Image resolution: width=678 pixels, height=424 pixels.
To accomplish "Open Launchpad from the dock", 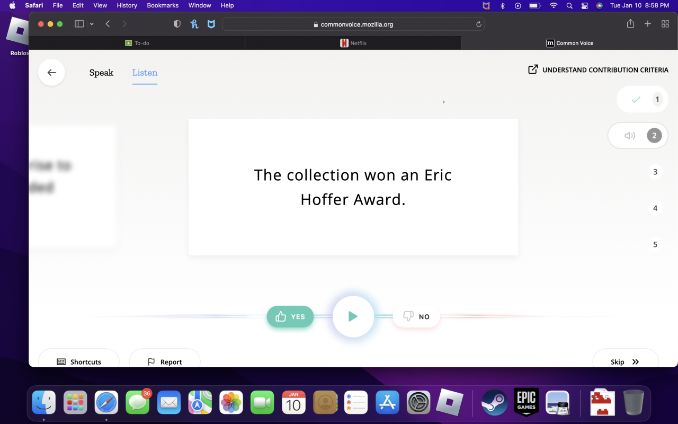I will click(75, 402).
